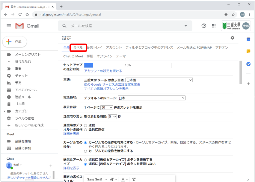This screenshot has height=182, width=255.
Task: Open the text size dropdown
Action: [113, 179]
